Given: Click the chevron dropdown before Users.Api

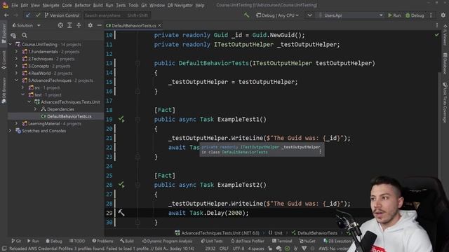Looking at the screenshot, I should pos(309,15).
